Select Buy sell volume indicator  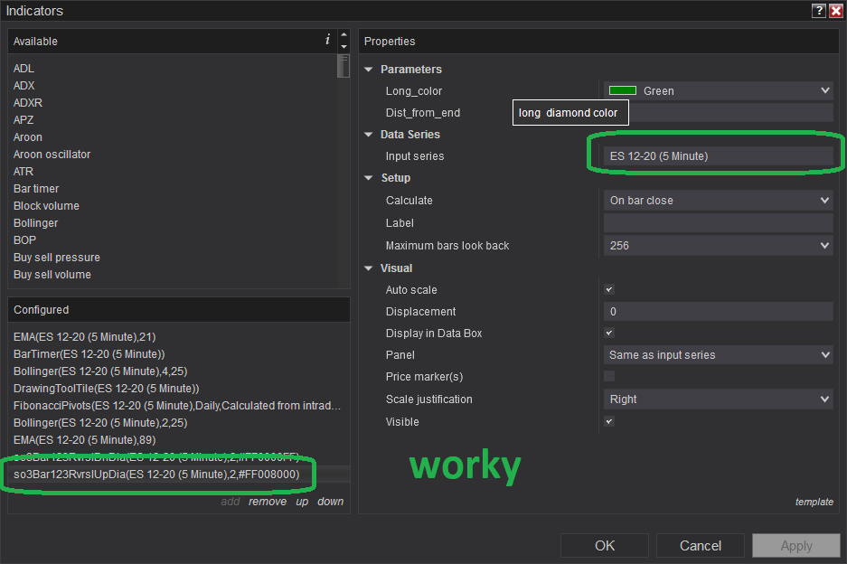[52, 275]
